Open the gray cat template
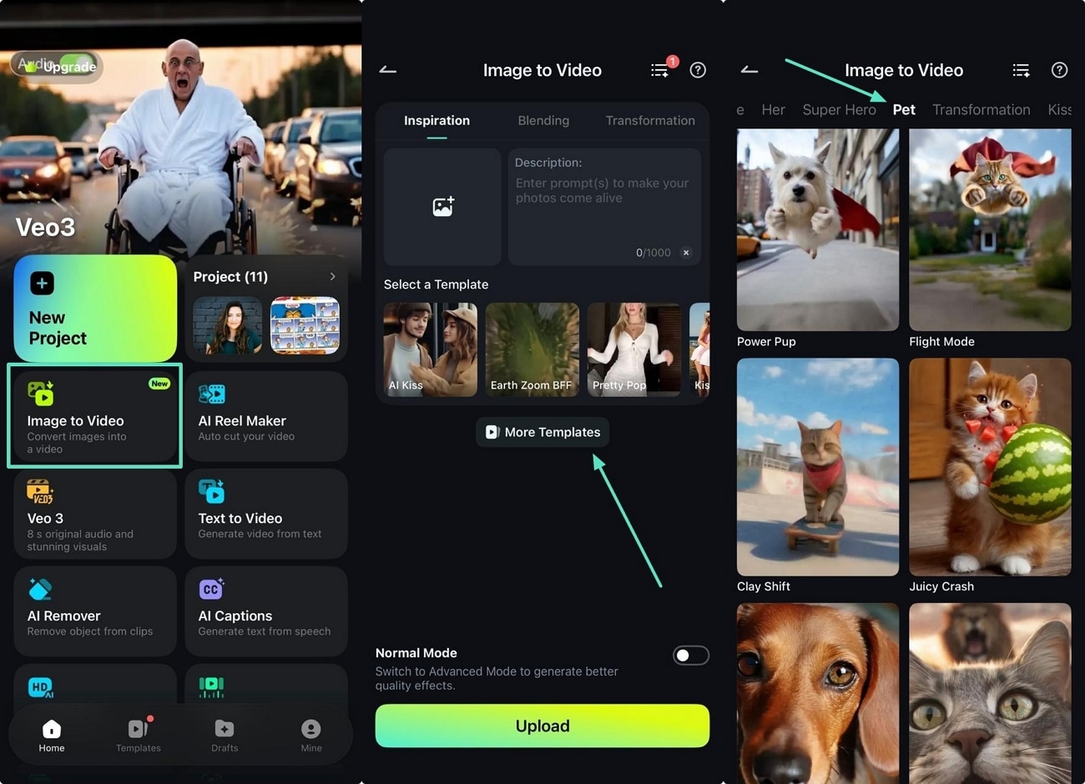Viewport: 1085px width, 784px height. [x=990, y=693]
